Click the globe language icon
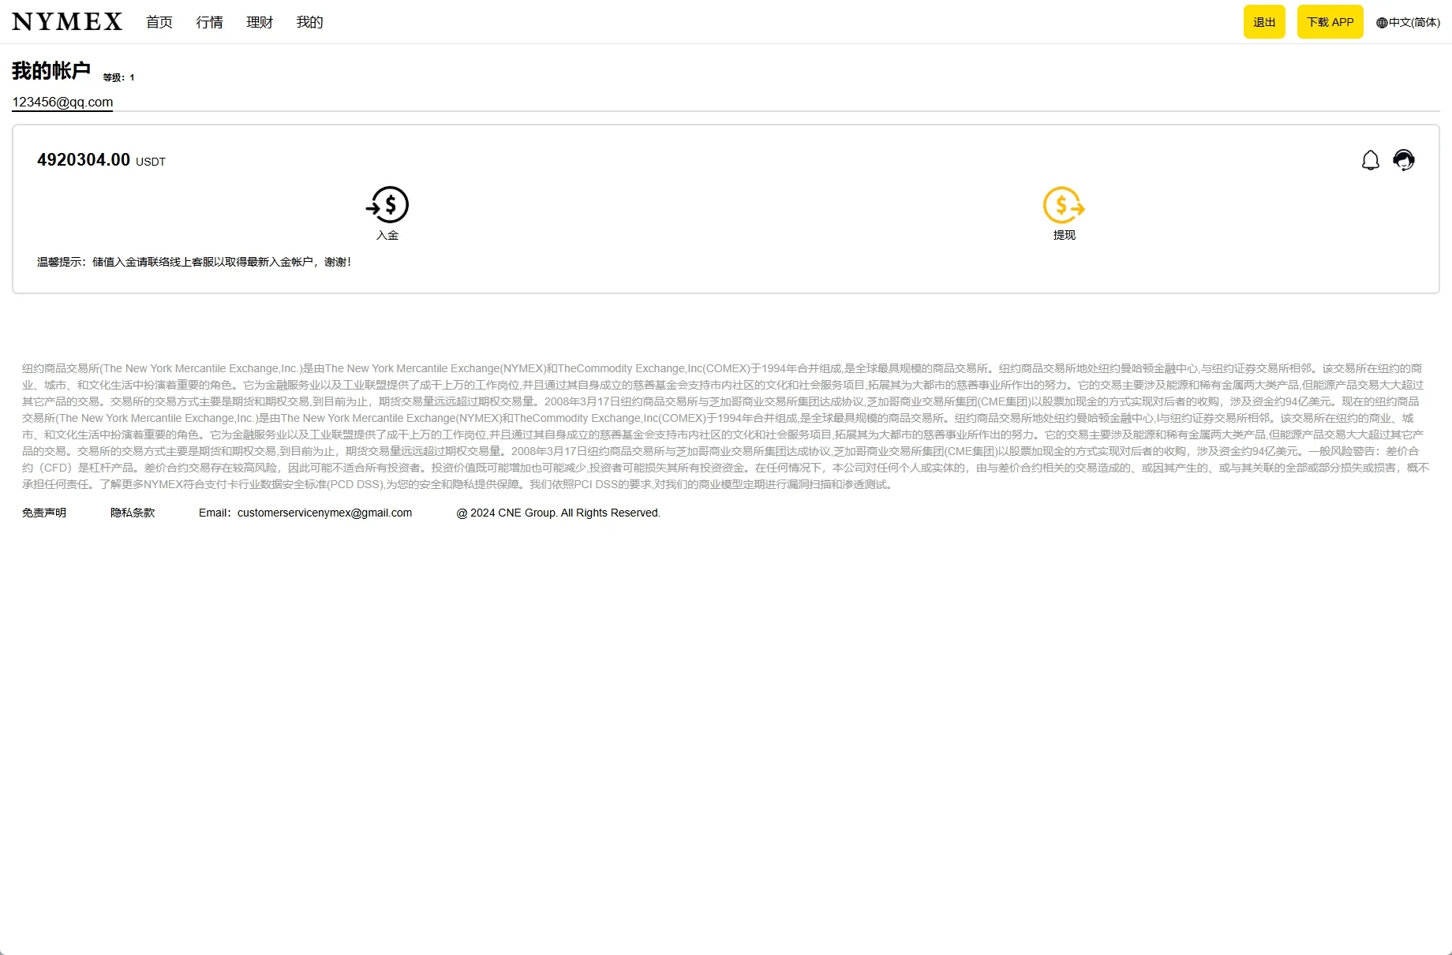The width and height of the screenshot is (1452, 955). tap(1381, 22)
